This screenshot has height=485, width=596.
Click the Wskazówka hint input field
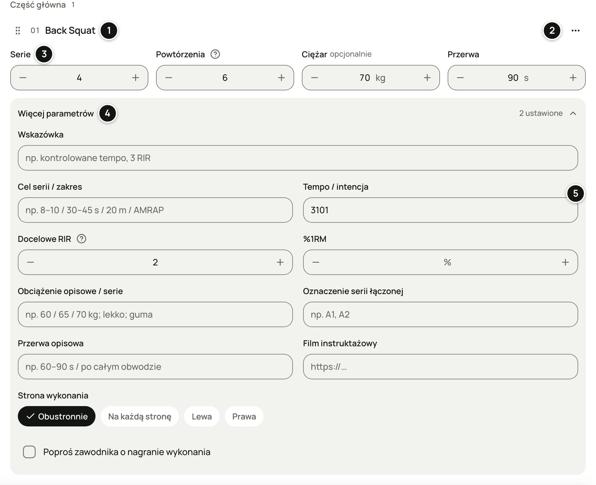coord(298,158)
